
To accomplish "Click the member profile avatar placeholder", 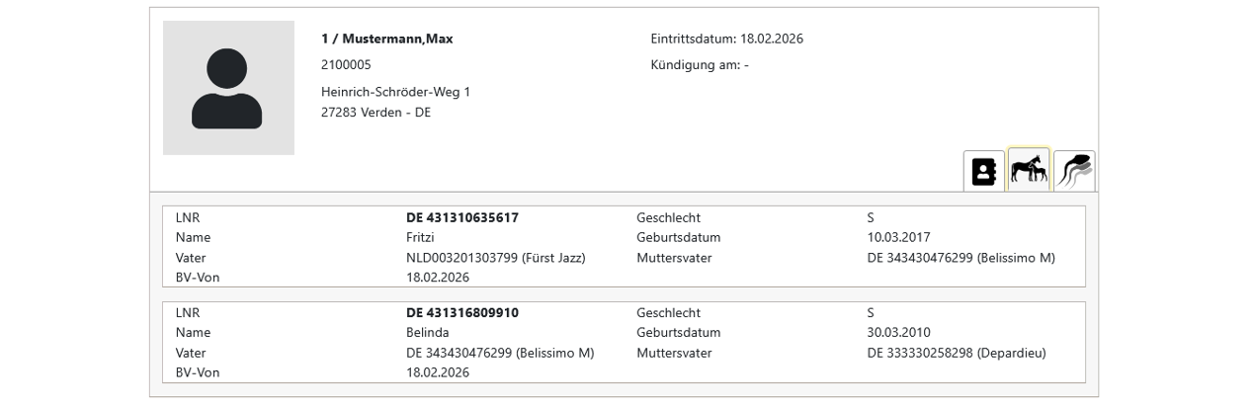I will [x=228, y=88].
